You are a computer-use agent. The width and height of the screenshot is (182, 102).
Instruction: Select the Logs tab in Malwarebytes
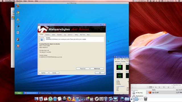tap(65, 35)
